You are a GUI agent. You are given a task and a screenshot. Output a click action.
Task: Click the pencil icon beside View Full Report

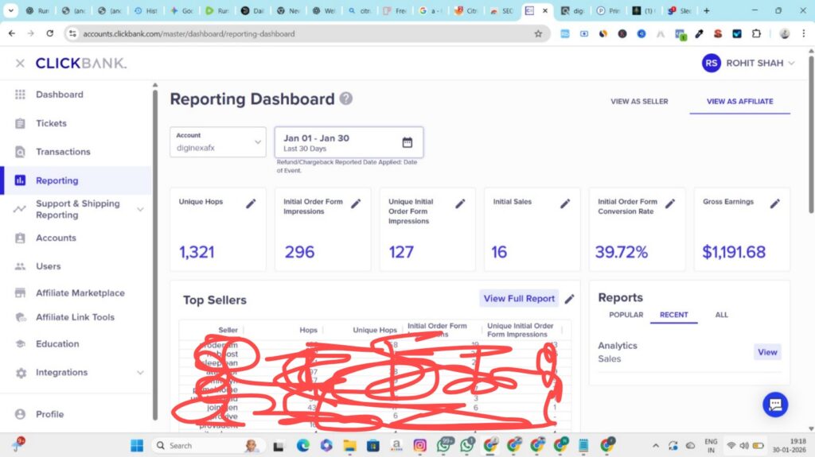coord(569,299)
